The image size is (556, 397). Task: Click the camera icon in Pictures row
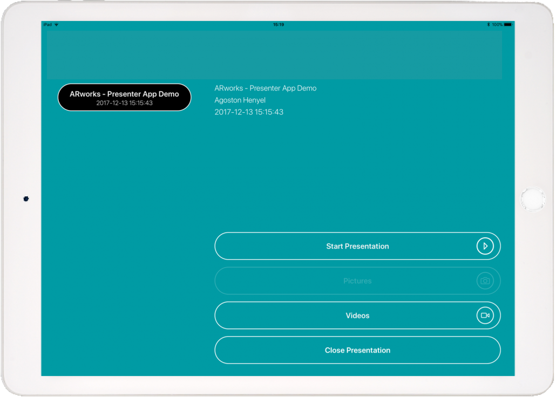(485, 280)
